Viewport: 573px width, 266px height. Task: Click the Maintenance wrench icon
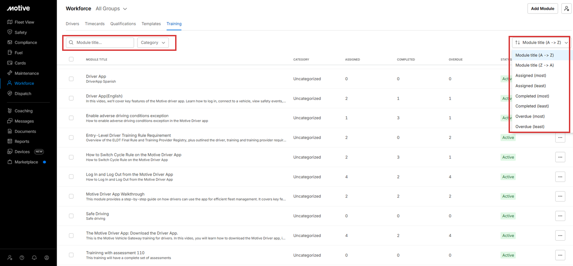(x=10, y=73)
